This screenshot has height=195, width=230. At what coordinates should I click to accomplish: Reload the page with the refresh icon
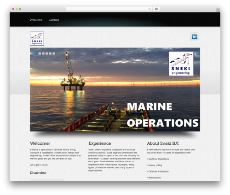(x=149, y=9)
